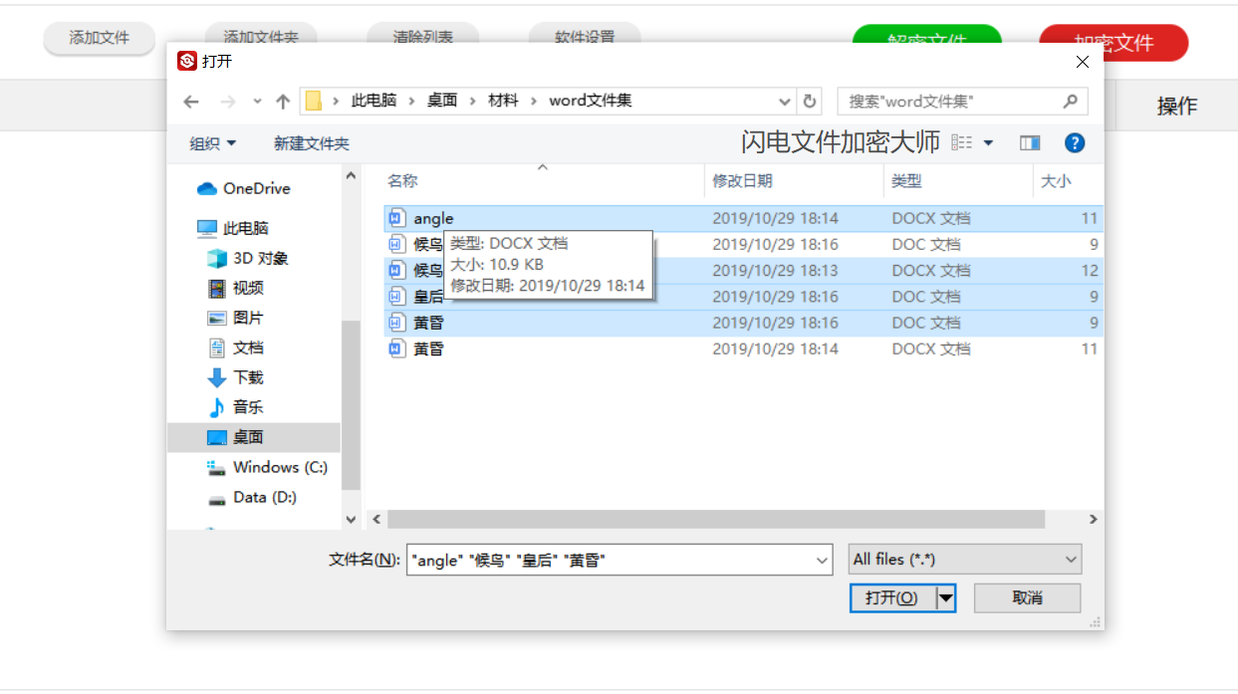Go forward with the right arrow

pyautogui.click(x=228, y=102)
